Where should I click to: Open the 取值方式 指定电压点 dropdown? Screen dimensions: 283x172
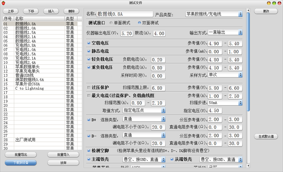coord(144,110)
